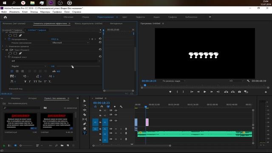
Task: Click pen mask tool under Text effect
Action: click(20, 53)
